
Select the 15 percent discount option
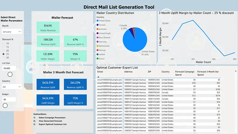(3, 47)
